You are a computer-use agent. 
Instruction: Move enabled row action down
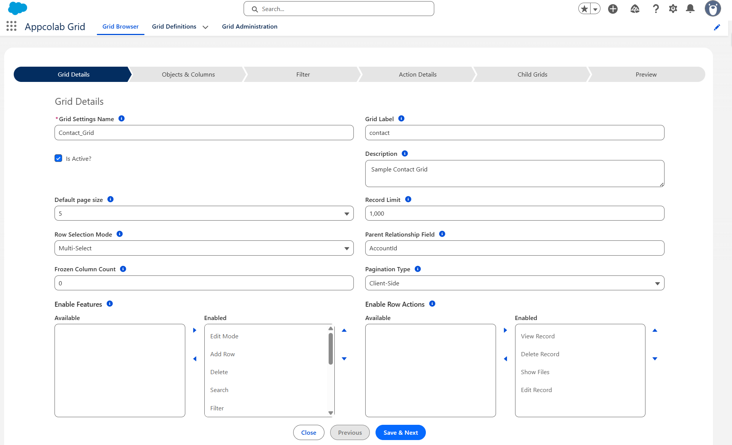[x=655, y=359]
